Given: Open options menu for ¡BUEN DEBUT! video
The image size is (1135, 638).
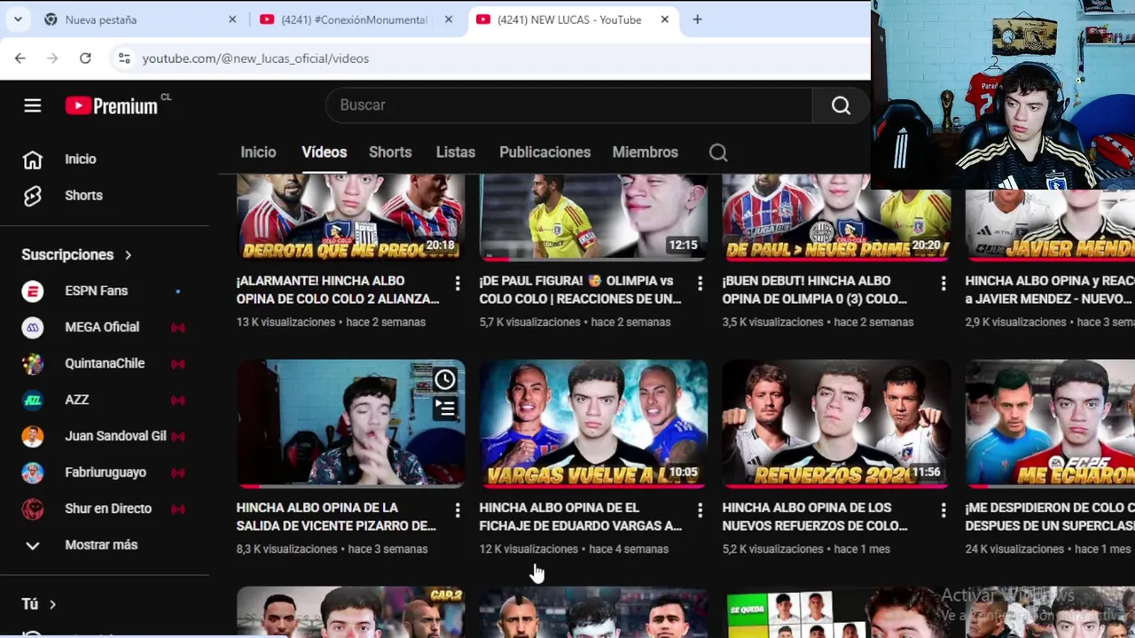Looking at the screenshot, I should pyautogui.click(x=943, y=284).
